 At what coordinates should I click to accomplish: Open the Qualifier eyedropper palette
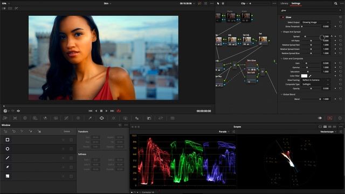tap(90, 118)
